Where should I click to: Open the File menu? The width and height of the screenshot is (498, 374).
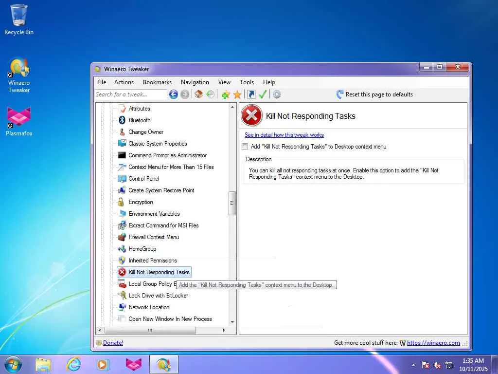pos(102,82)
